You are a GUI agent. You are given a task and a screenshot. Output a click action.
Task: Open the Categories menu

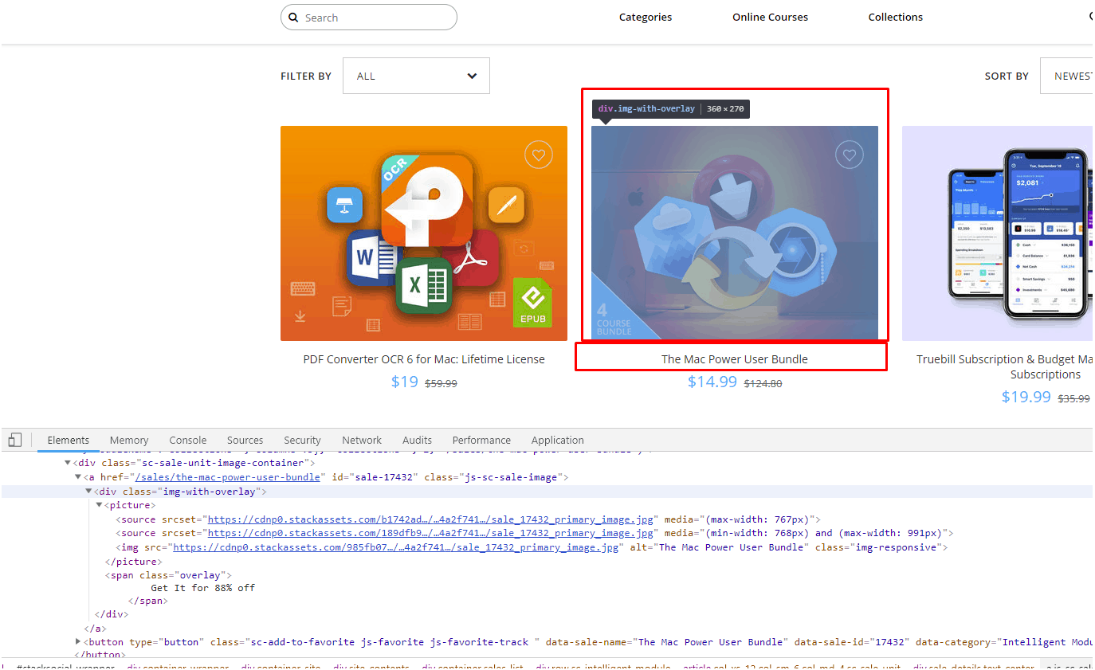point(645,17)
